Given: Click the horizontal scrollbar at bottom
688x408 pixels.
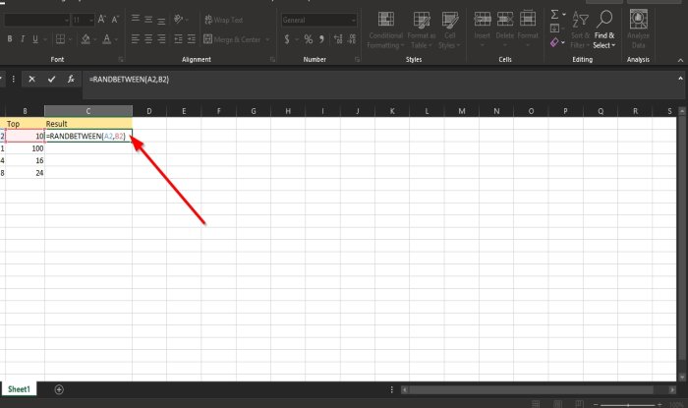Looking at the screenshot, I should 531,389.
